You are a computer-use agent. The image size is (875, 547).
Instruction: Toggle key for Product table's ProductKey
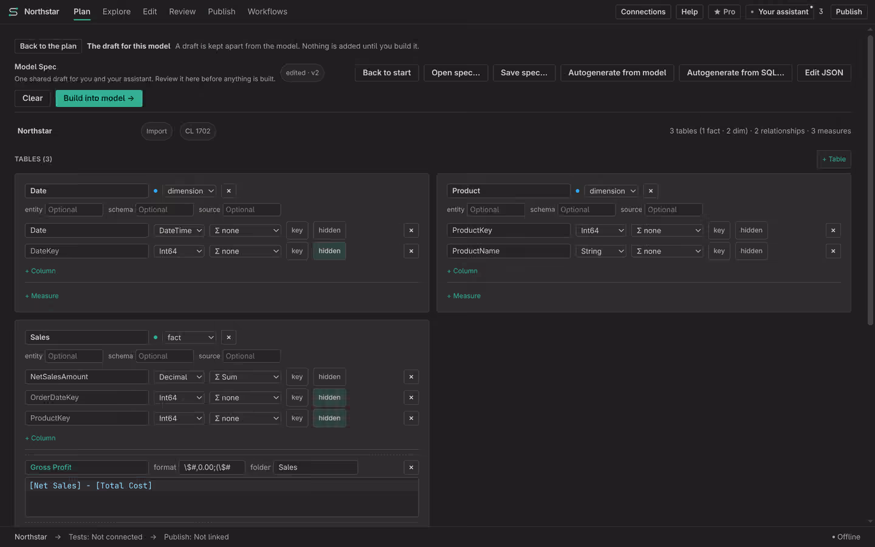point(719,230)
